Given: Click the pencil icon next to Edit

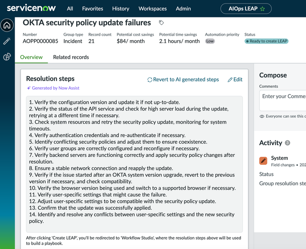Looking at the screenshot, I should 230,80.
